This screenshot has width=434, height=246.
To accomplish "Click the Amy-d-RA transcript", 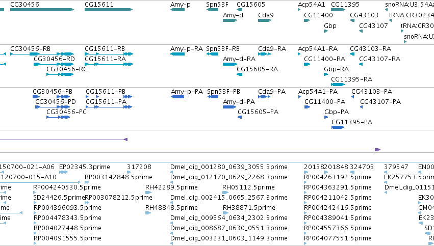I will 230,64.
